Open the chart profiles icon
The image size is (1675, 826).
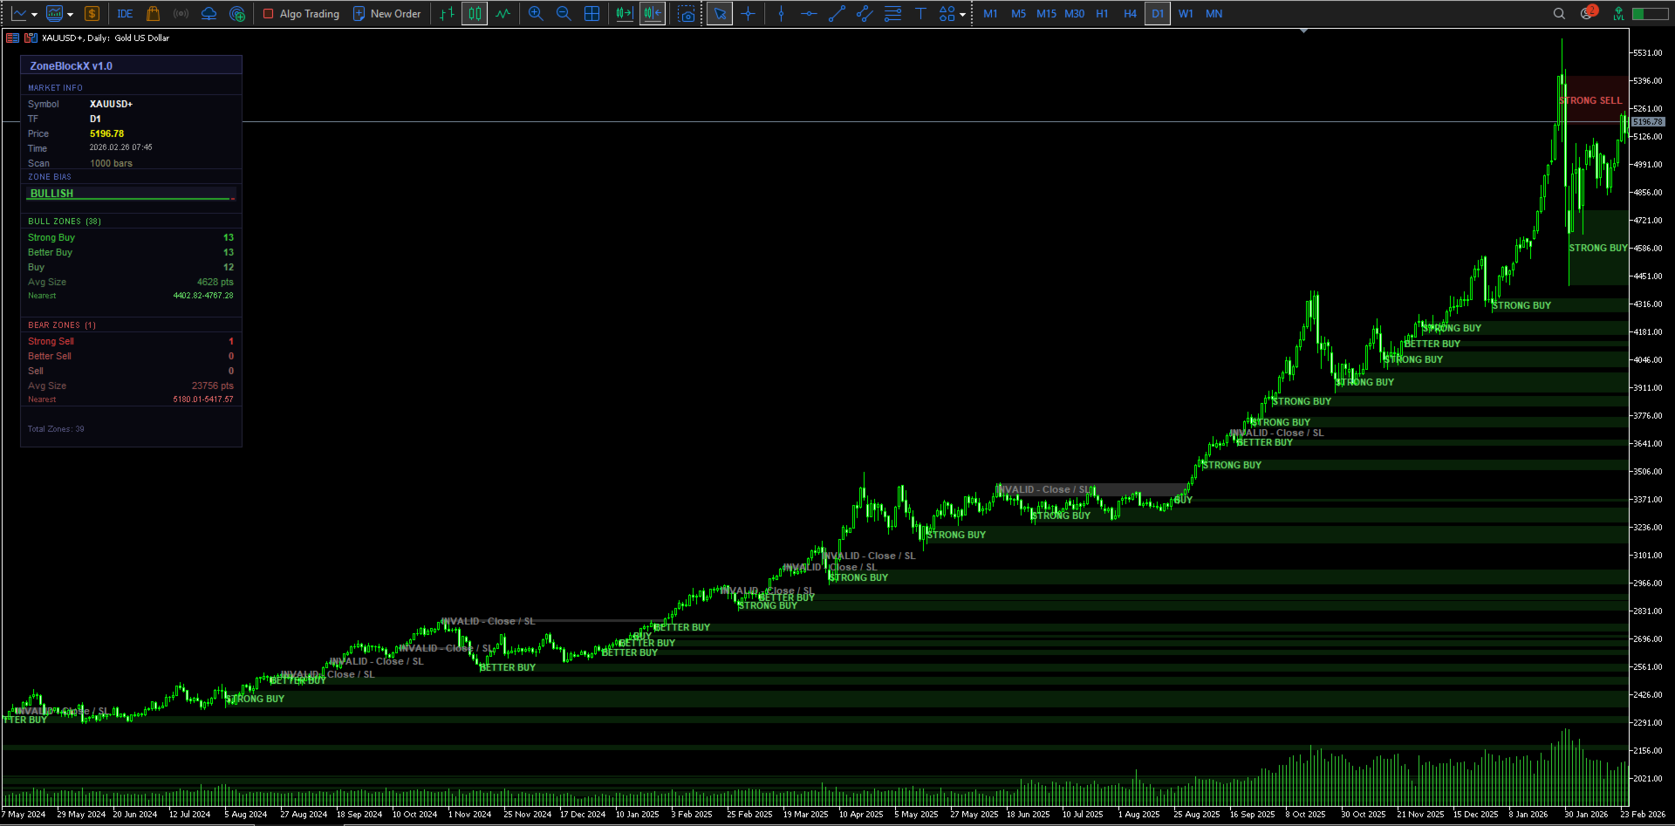click(54, 14)
